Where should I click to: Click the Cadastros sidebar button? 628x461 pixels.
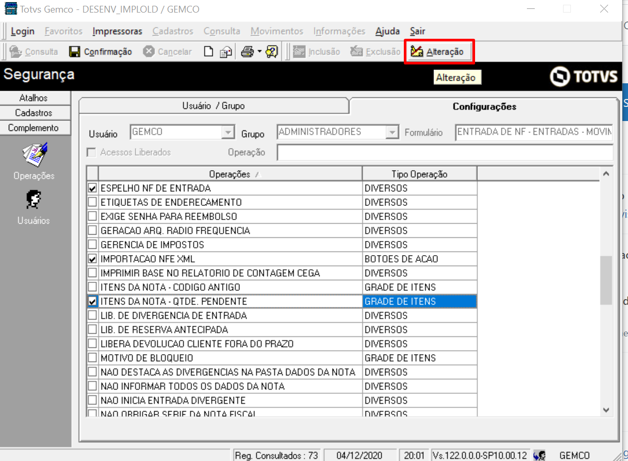click(34, 113)
